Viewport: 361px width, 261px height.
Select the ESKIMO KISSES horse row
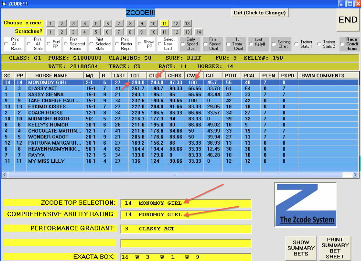coord(180,107)
